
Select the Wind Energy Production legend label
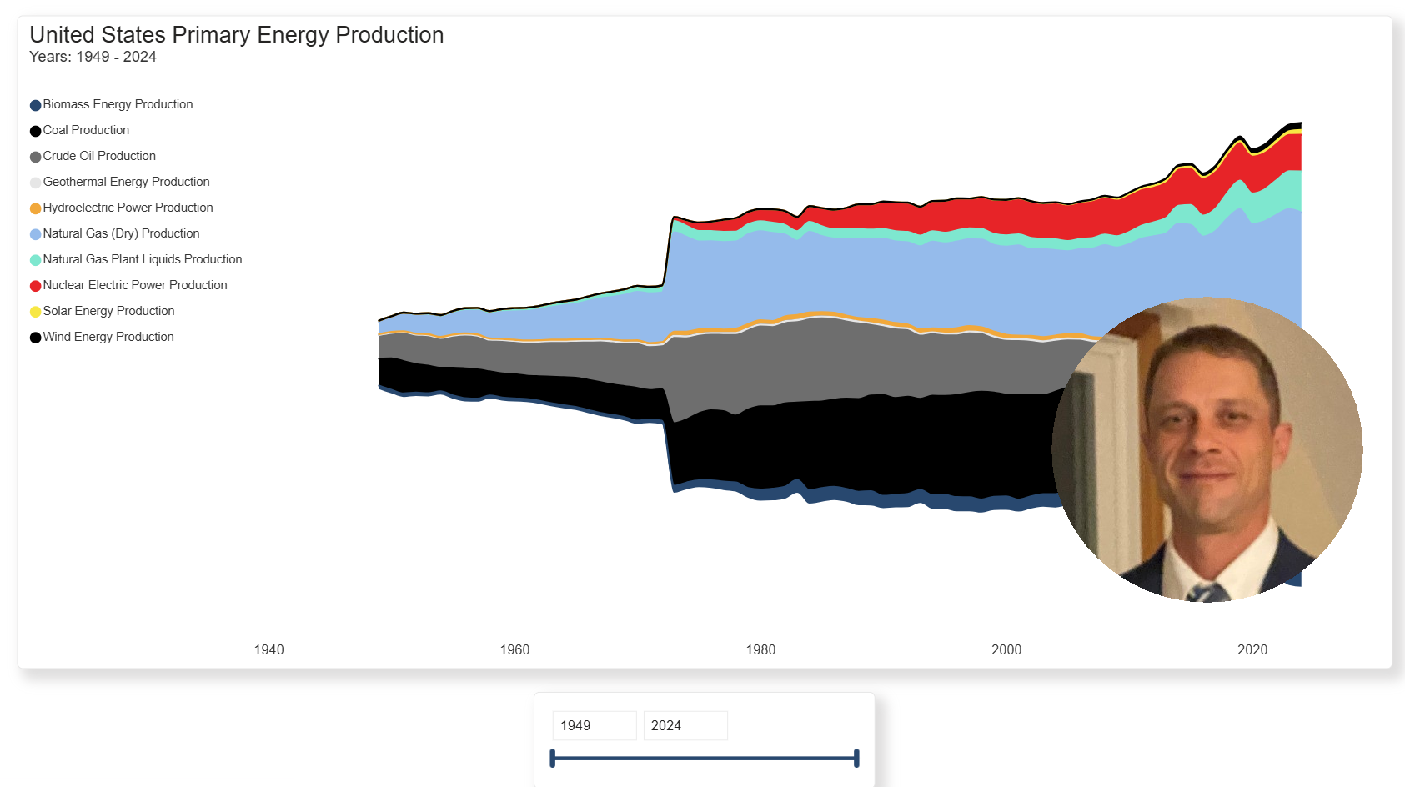pos(108,337)
